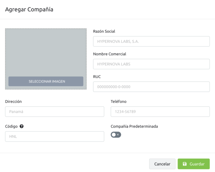Click the empty gray image preview area
The image size is (215, 172).
click(46, 52)
